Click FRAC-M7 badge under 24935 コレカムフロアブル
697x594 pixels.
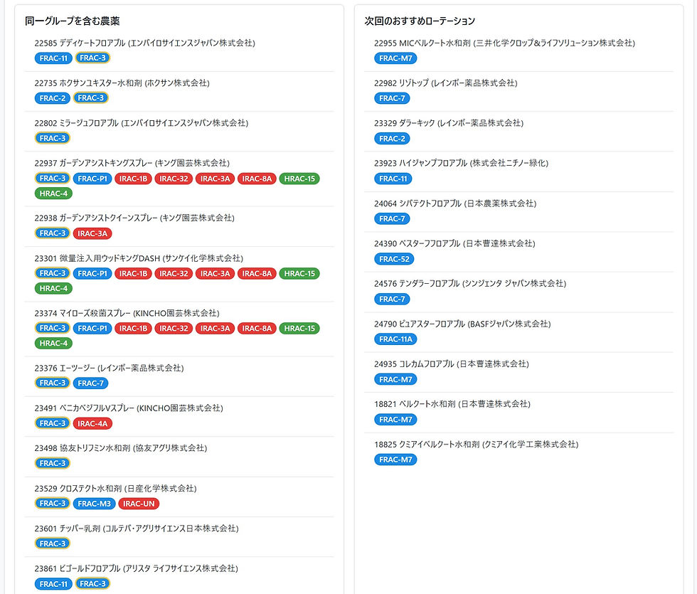[x=395, y=380]
